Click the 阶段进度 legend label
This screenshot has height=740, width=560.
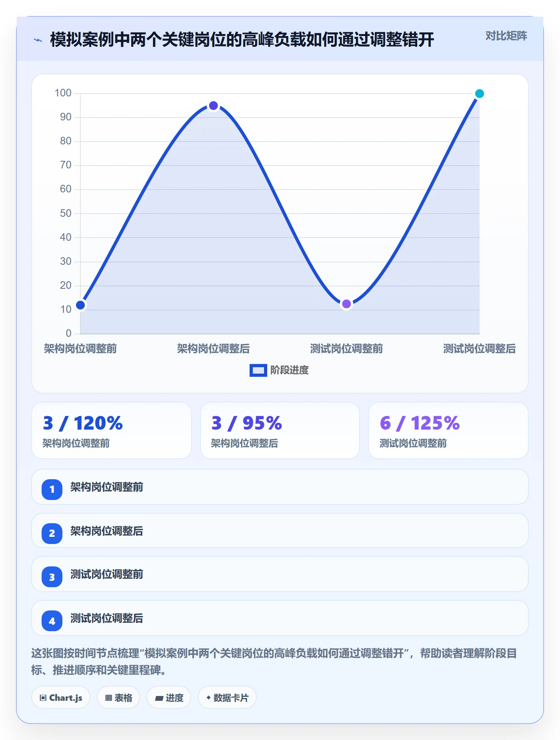(x=290, y=370)
